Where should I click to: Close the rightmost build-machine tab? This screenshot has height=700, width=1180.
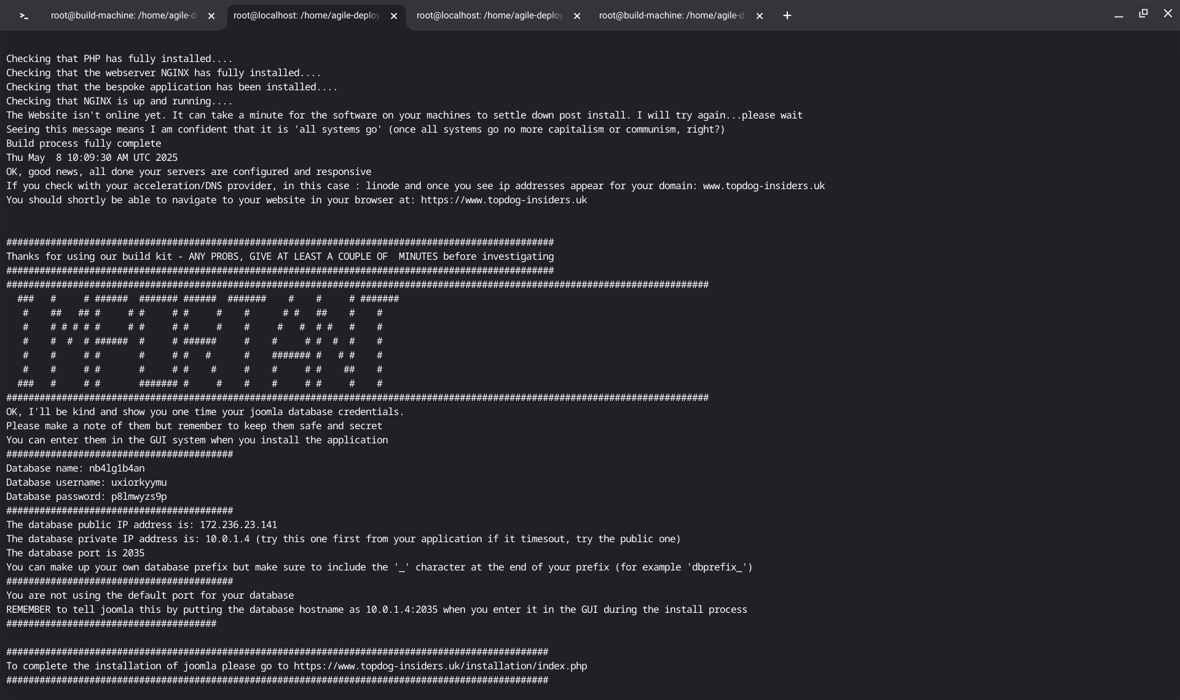pyautogui.click(x=759, y=17)
